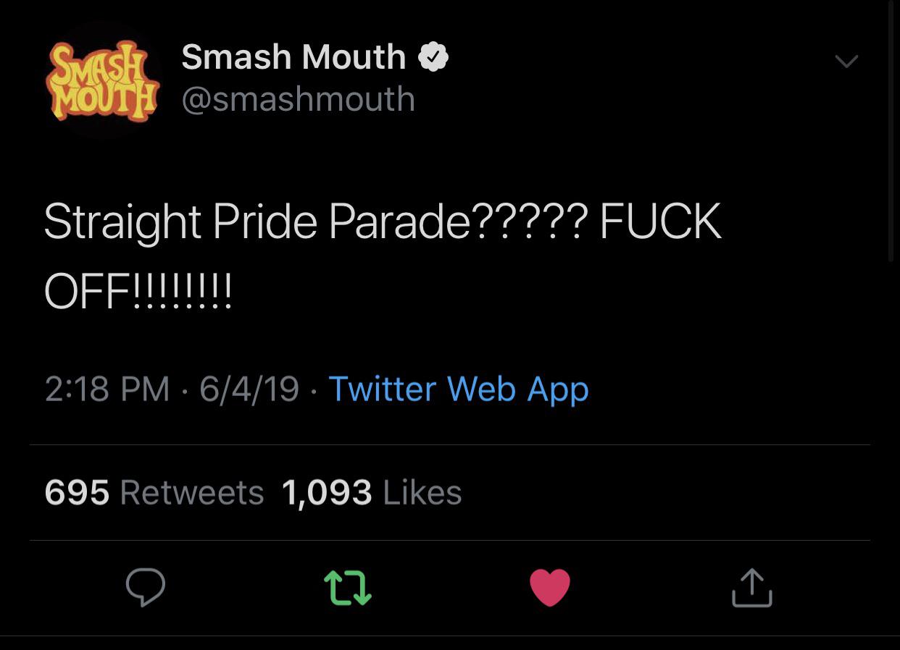Click the 'Likes' word label
Image resolution: width=900 pixels, height=650 pixels.
422,493
